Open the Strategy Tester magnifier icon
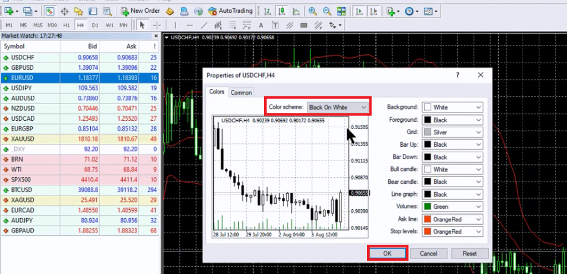This screenshot has height=274, width=567. click(107, 11)
